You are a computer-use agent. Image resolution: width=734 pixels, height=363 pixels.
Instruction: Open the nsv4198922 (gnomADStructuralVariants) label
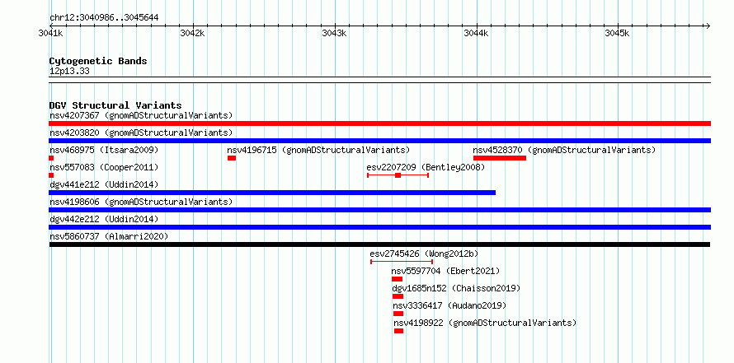(x=485, y=323)
